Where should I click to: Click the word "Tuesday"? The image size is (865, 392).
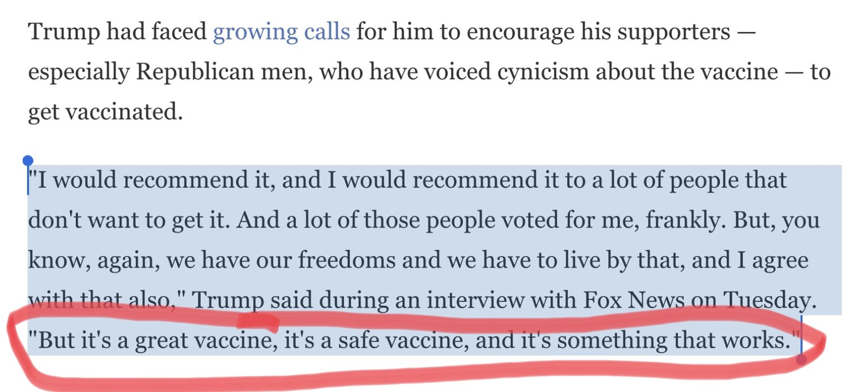(767, 300)
